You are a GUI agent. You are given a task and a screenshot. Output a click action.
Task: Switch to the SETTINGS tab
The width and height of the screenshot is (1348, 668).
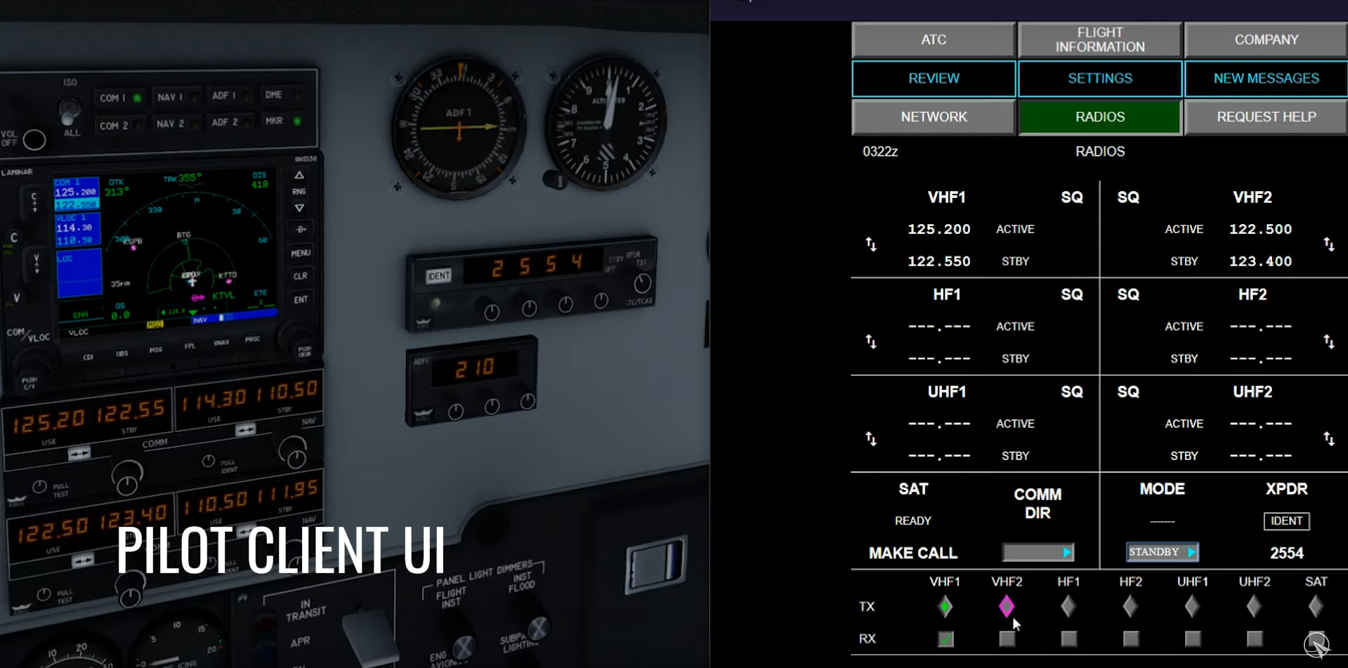[1100, 79]
